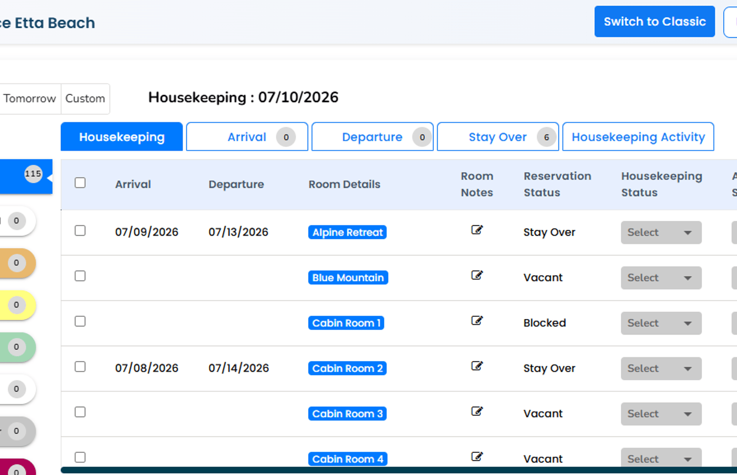Image resolution: width=737 pixels, height=475 pixels.
Task: Click the Switch to Classic button
Action: (x=655, y=22)
